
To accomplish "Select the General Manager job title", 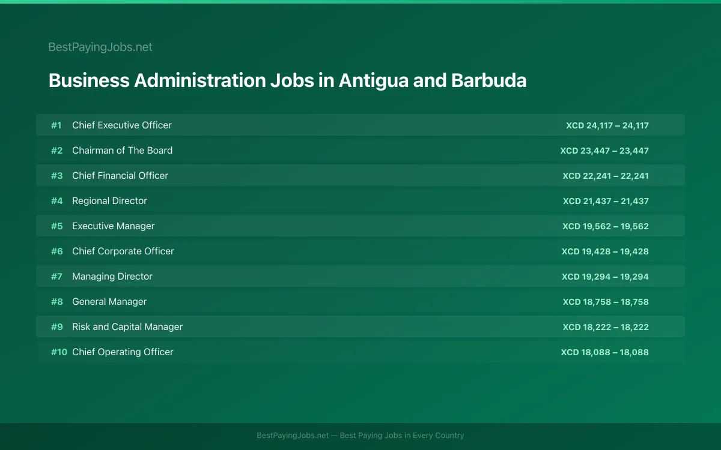I will tap(109, 301).
